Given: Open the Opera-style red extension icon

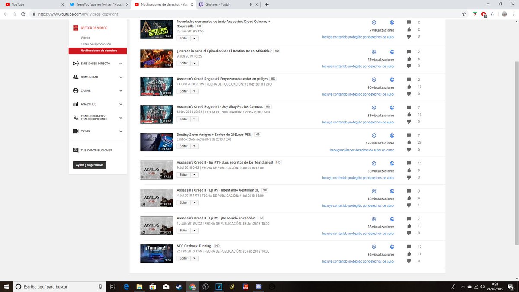Looking at the screenshot, I should 484,14.
